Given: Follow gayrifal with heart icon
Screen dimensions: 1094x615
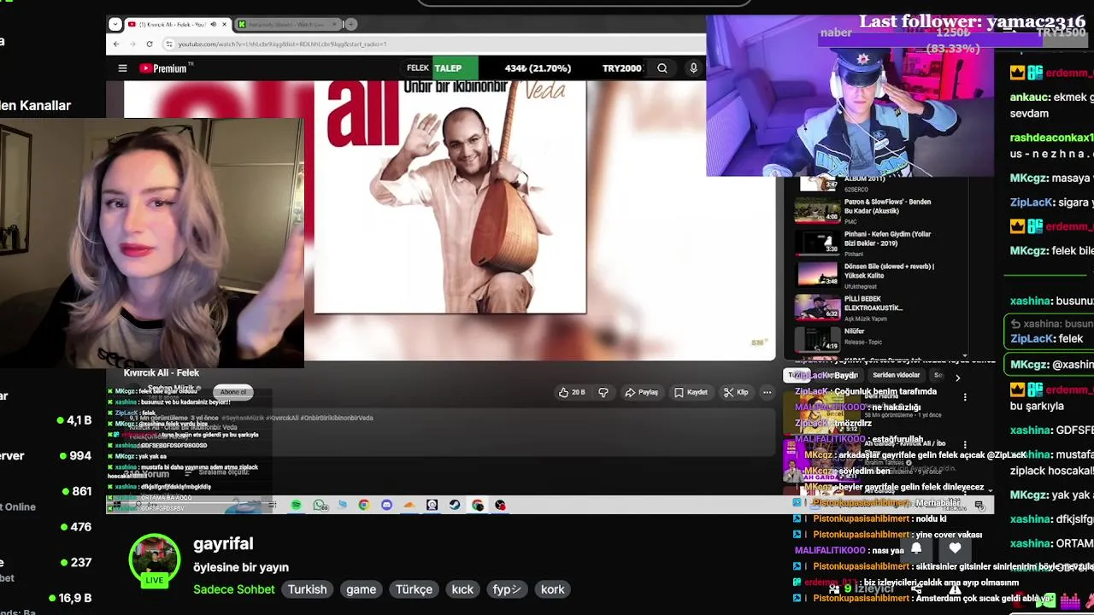Looking at the screenshot, I should point(955,548).
